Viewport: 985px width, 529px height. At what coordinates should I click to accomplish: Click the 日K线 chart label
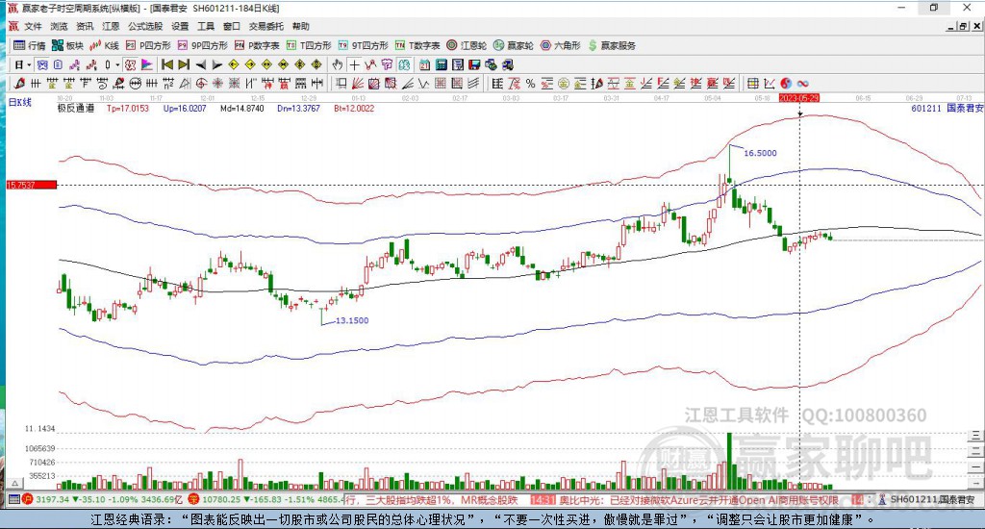tap(19, 102)
